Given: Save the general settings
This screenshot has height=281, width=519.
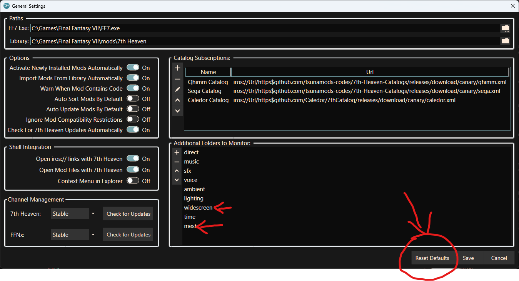Looking at the screenshot, I should pos(468,258).
